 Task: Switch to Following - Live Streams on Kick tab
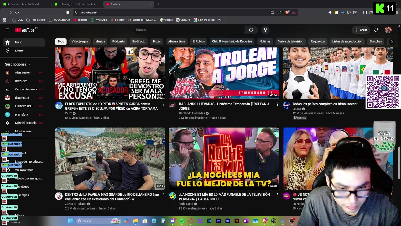click(x=77, y=4)
